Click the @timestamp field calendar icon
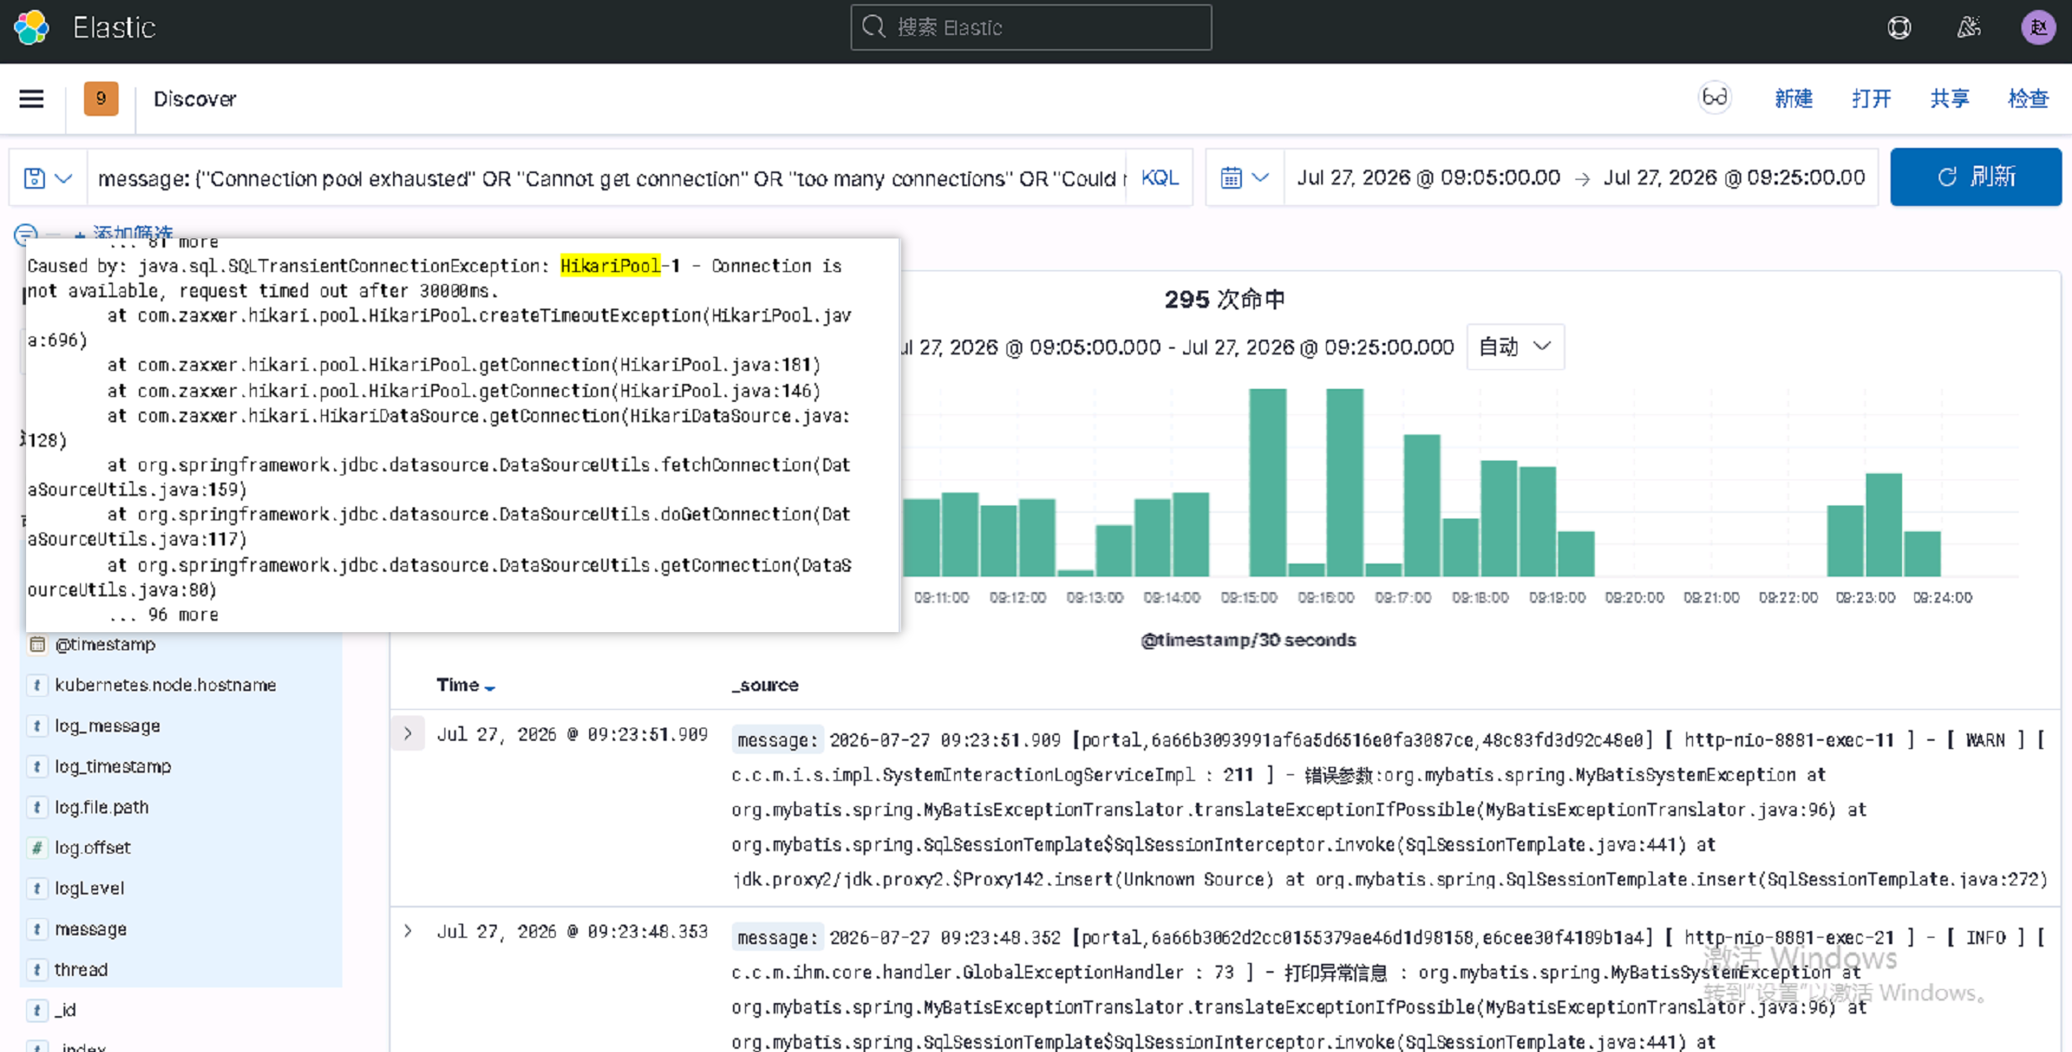The height and width of the screenshot is (1052, 2072). point(37,644)
